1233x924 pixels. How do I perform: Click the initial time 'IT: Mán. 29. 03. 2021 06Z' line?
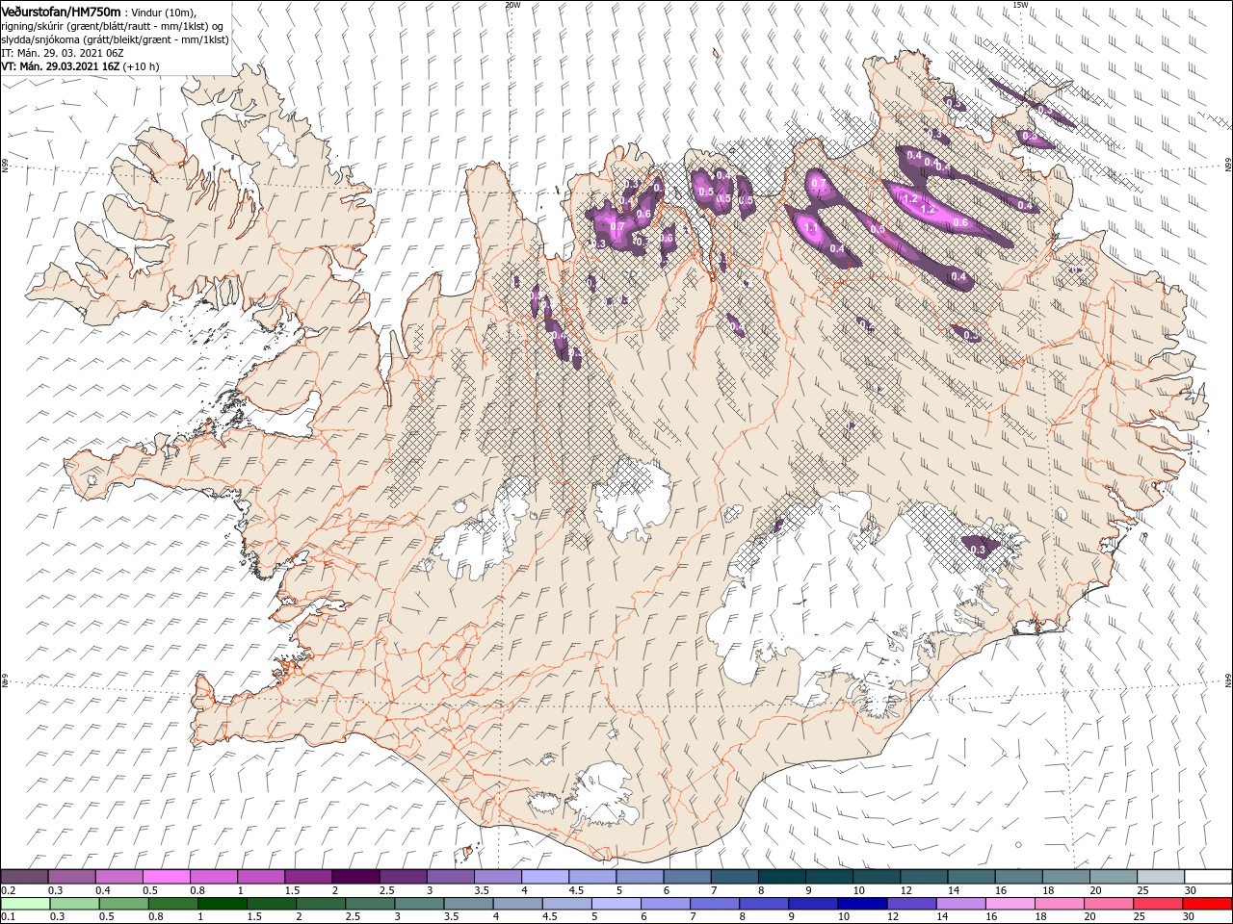(62, 53)
